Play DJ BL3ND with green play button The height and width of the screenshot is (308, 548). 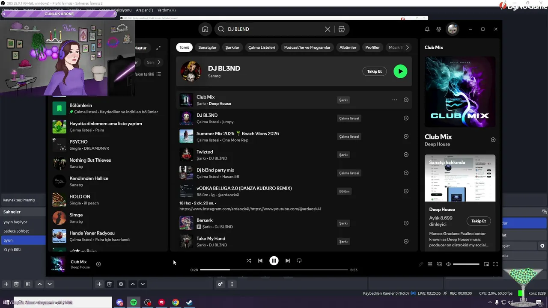click(400, 71)
